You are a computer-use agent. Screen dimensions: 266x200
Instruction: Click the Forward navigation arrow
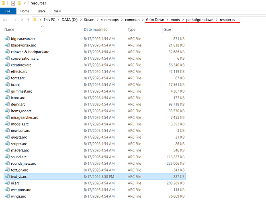coord(14,20)
